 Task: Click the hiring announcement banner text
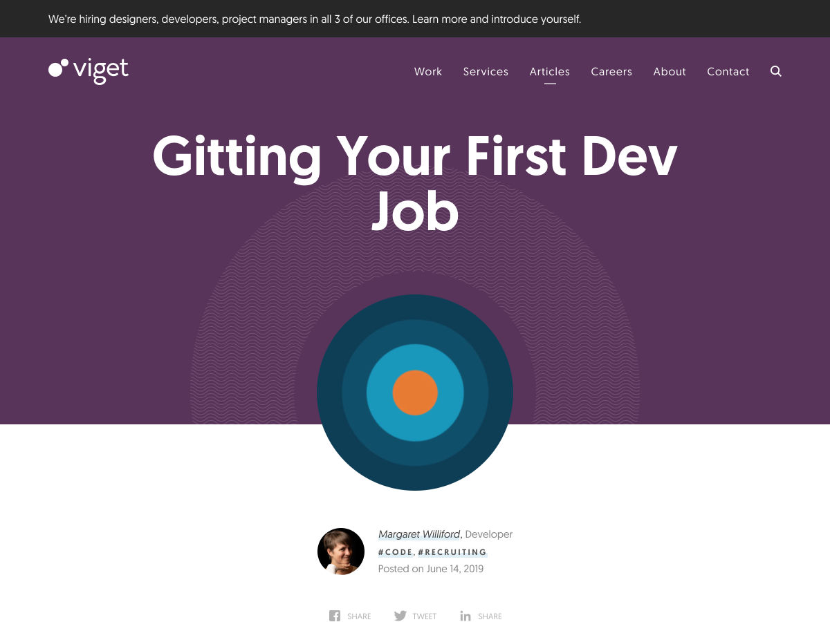point(314,19)
